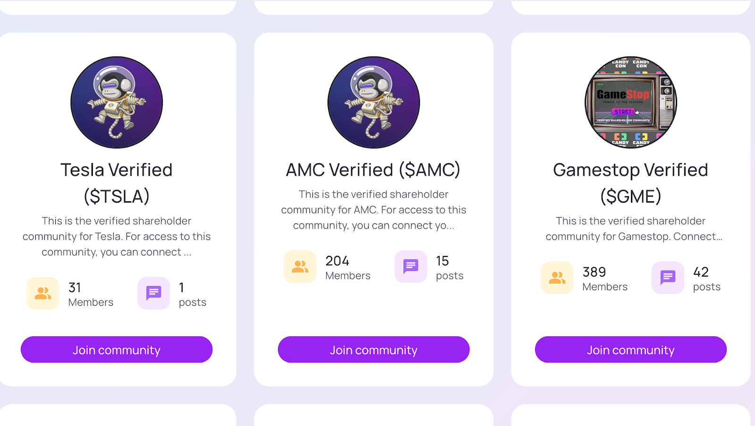Join the AMC Verified community
Viewport: 755px width, 426px height.
(374, 350)
